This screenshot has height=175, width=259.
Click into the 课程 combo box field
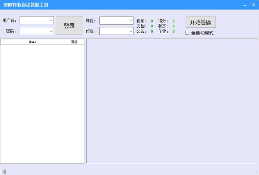[114, 20]
